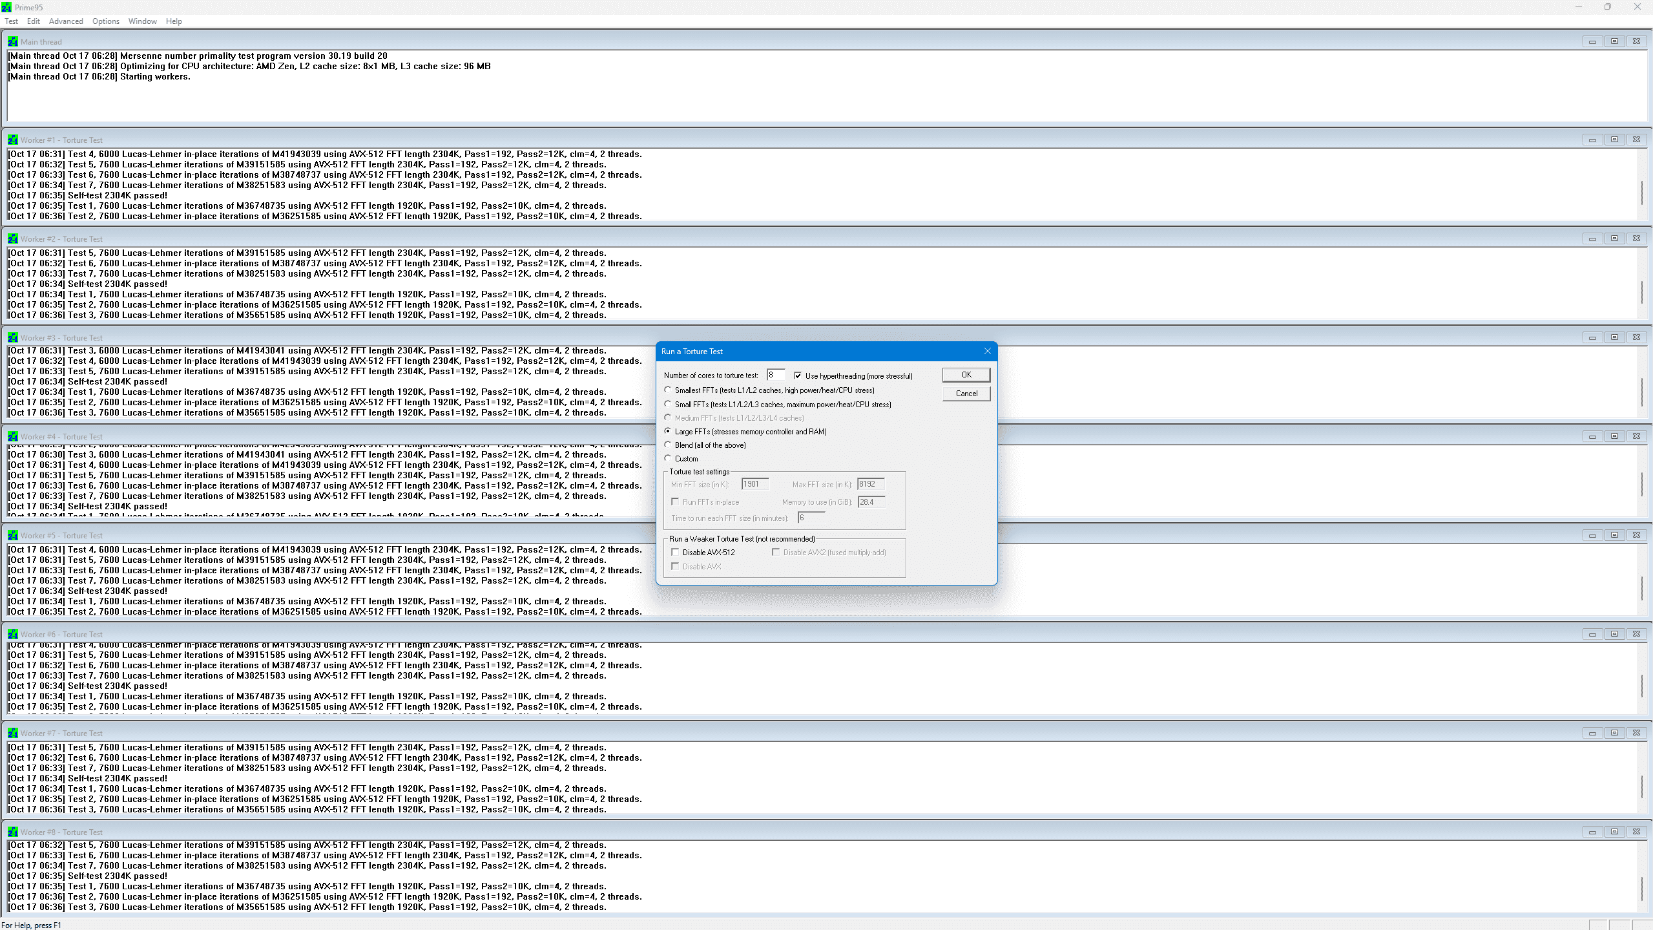Open the Options menu
The image size is (1653, 930).
click(105, 21)
